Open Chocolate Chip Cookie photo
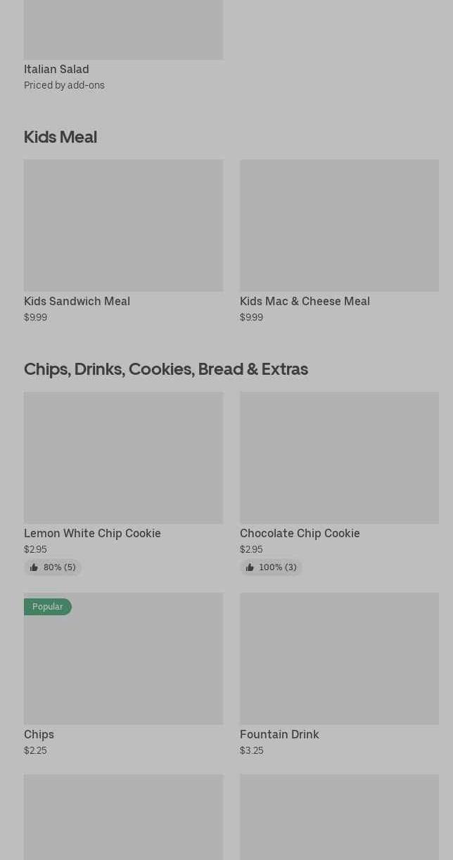The width and height of the screenshot is (453, 860). coord(339,457)
